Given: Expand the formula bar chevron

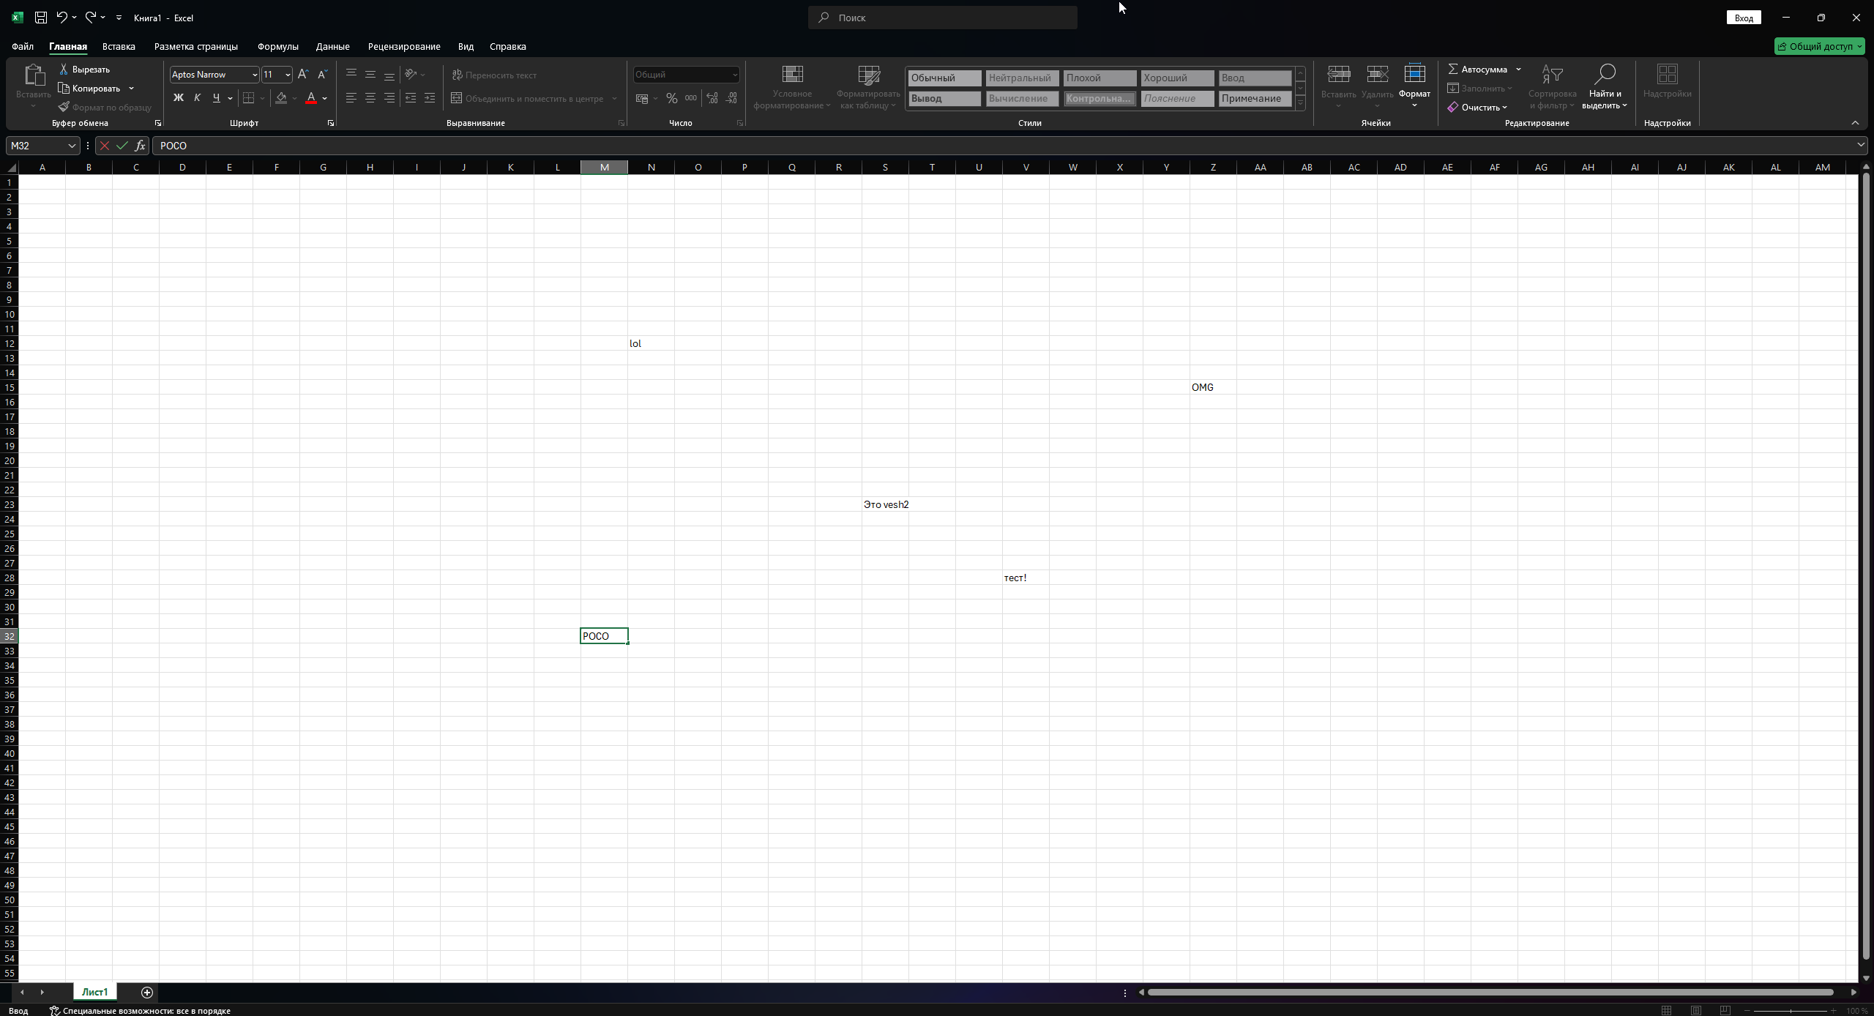Looking at the screenshot, I should [1860, 145].
